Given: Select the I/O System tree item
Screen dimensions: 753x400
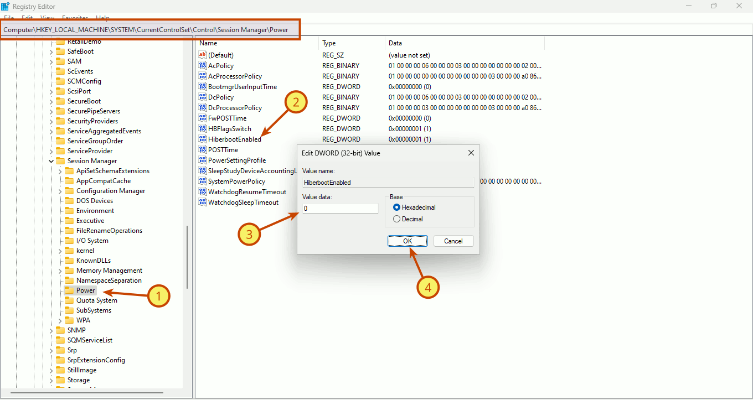Looking at the screenshot, I should click(x=92, y=241).
